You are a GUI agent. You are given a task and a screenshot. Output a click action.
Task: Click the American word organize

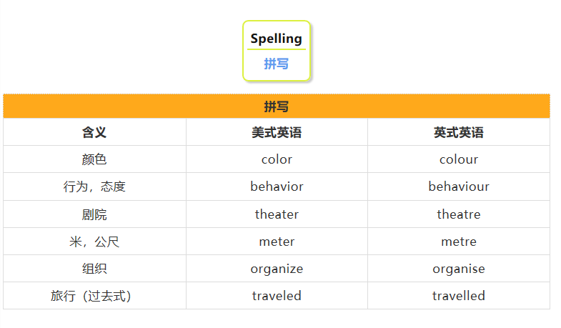coord(277,269)
